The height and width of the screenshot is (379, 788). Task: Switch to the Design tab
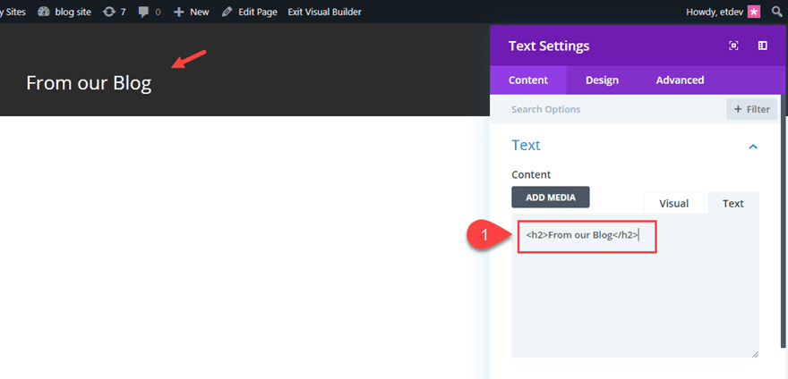[602, 80]
